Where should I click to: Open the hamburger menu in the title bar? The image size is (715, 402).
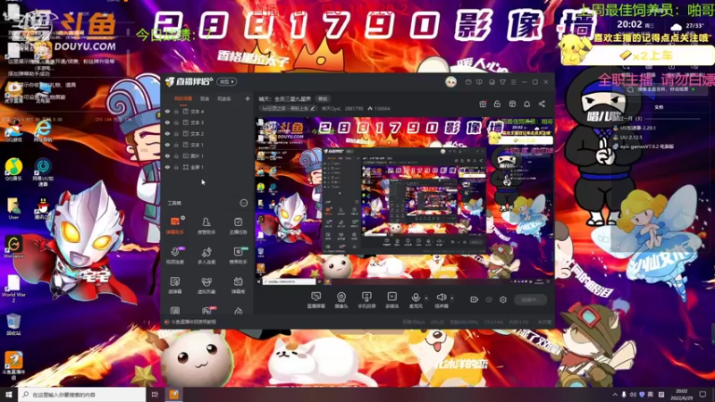coord(513,82)
